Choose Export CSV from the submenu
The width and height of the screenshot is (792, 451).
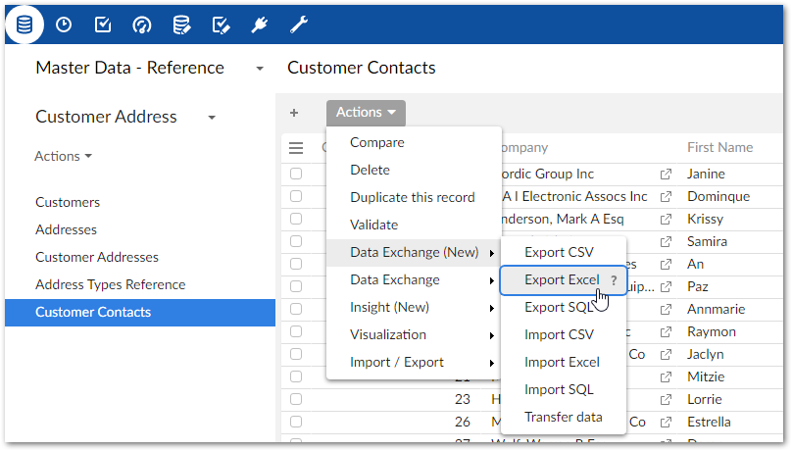[559, 252]
